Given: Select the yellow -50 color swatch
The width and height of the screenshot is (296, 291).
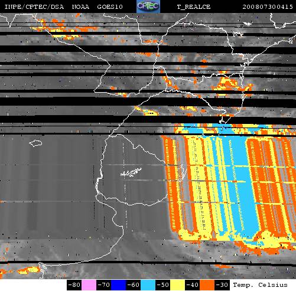Looking at the screenshot, I should [177, 285].
